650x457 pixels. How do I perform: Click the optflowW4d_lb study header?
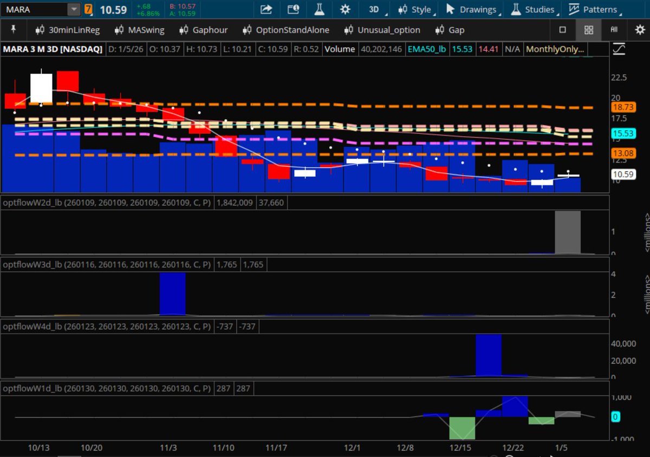pos(107,327)
